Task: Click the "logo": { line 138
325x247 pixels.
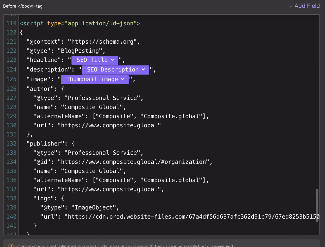Action: (x=49, y=198)
